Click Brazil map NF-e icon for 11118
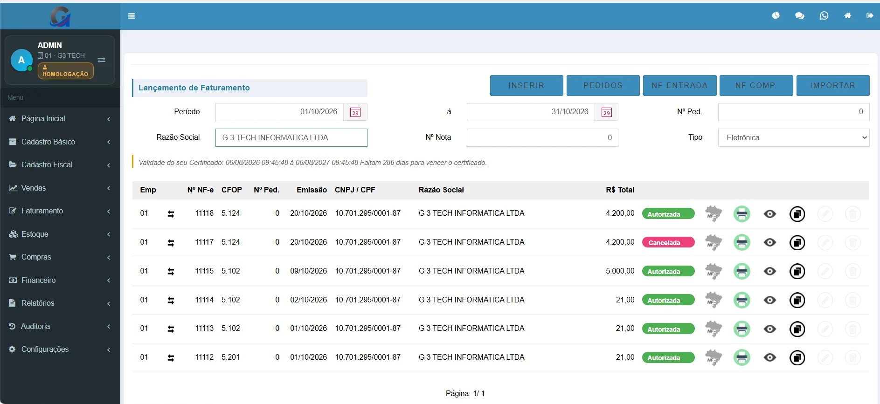 [713, 214]
